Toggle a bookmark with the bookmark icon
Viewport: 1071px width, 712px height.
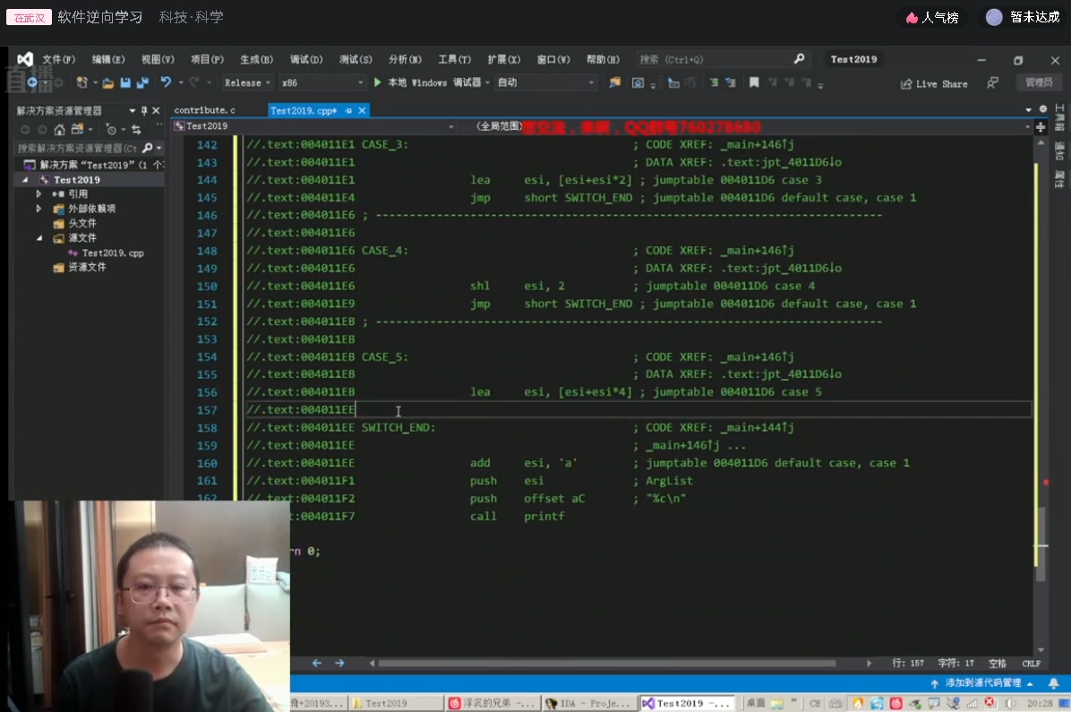(754, 82)
